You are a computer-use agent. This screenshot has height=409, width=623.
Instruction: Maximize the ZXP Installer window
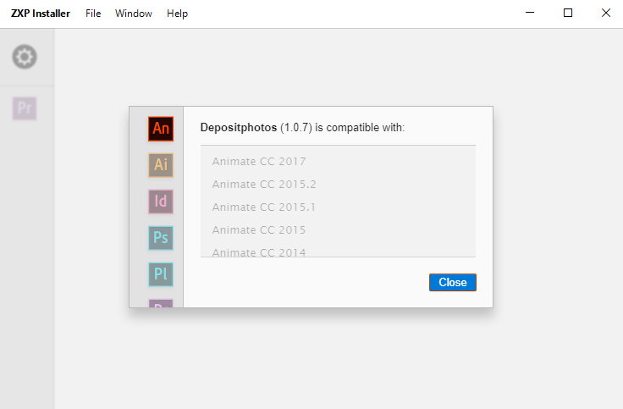coord(568,13)
